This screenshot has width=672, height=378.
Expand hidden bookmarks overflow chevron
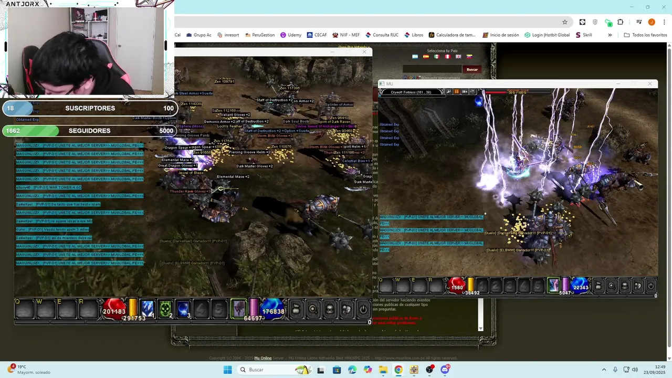coord(610,35)
